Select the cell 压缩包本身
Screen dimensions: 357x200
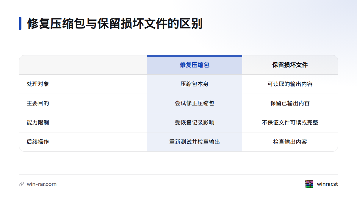(x=195, y=84)
